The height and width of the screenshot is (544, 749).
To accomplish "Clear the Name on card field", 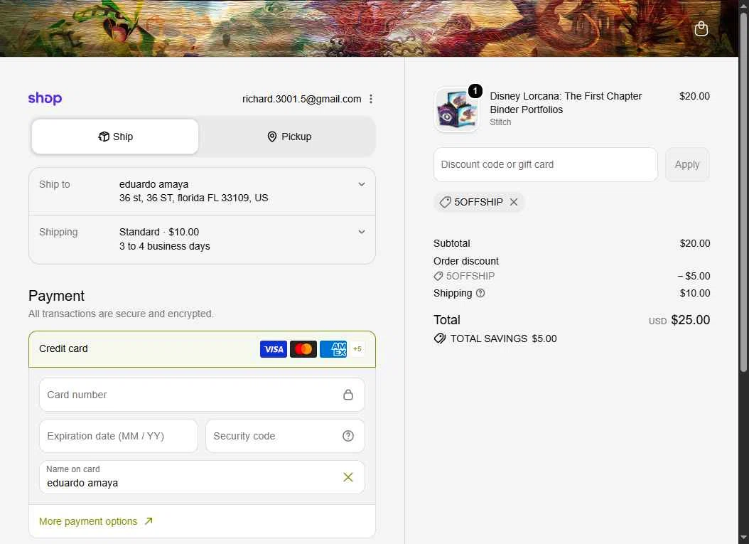I will click(x=348, y=477).
